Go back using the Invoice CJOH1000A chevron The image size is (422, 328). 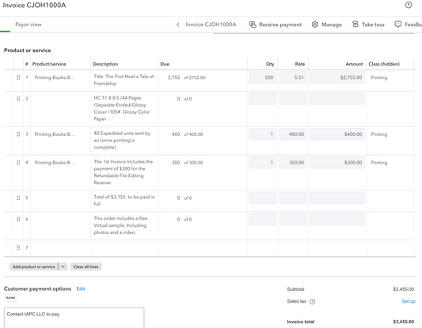click(178, 25)
